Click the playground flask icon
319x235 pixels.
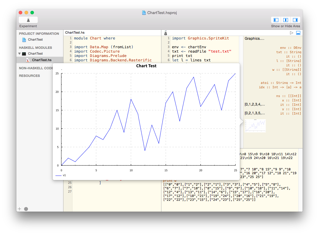[x=165, y=33]
